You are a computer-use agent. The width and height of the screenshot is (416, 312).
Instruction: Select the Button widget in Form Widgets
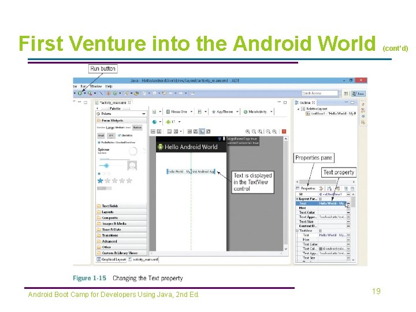pos(137,128)
